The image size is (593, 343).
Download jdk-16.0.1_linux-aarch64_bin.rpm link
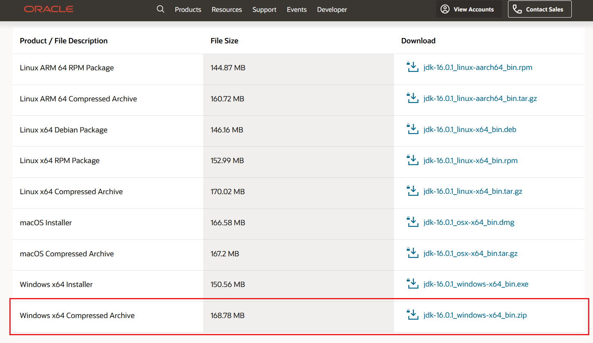point(478,67)
